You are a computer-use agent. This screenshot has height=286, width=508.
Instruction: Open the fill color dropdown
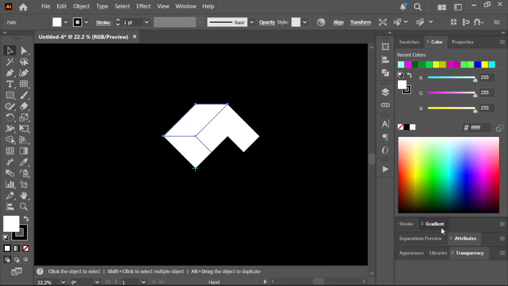(66, 22)
